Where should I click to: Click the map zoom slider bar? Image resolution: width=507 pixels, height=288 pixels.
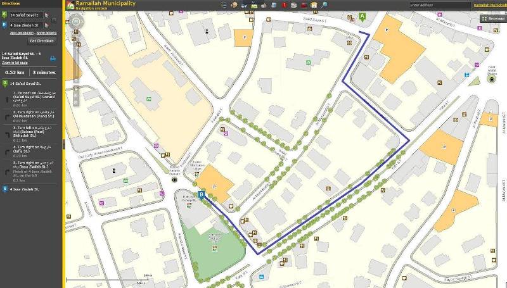76,63
